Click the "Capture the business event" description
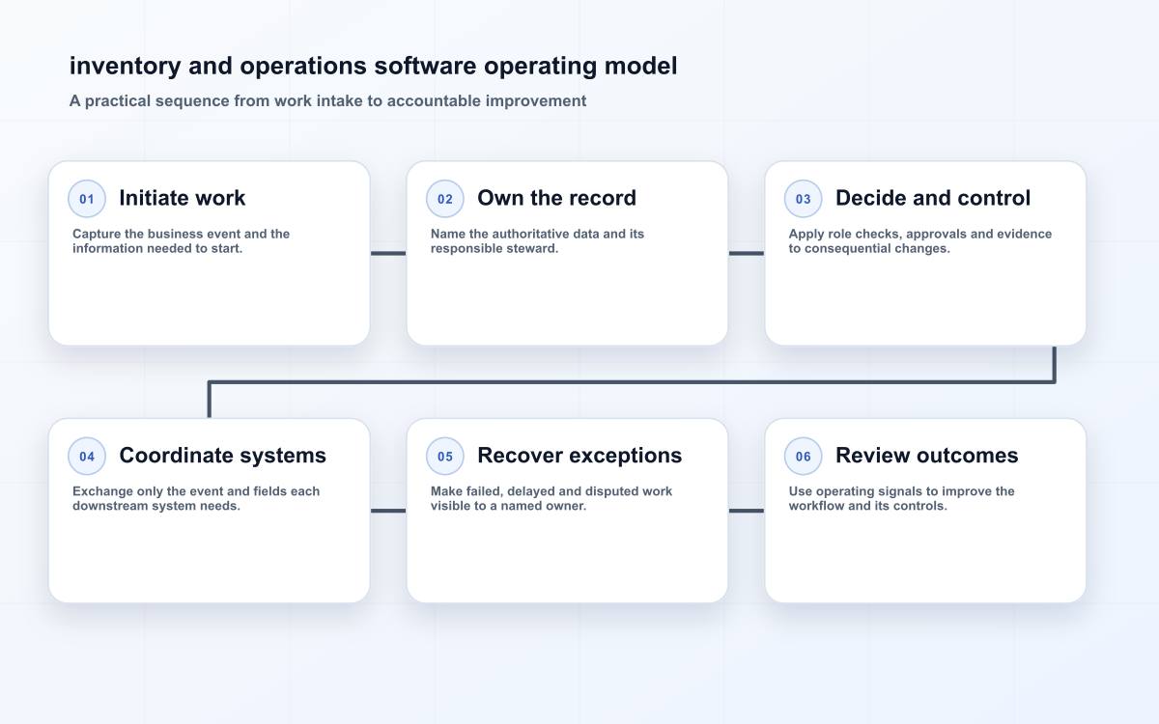 pyautogui.click(x=181, y=241)
